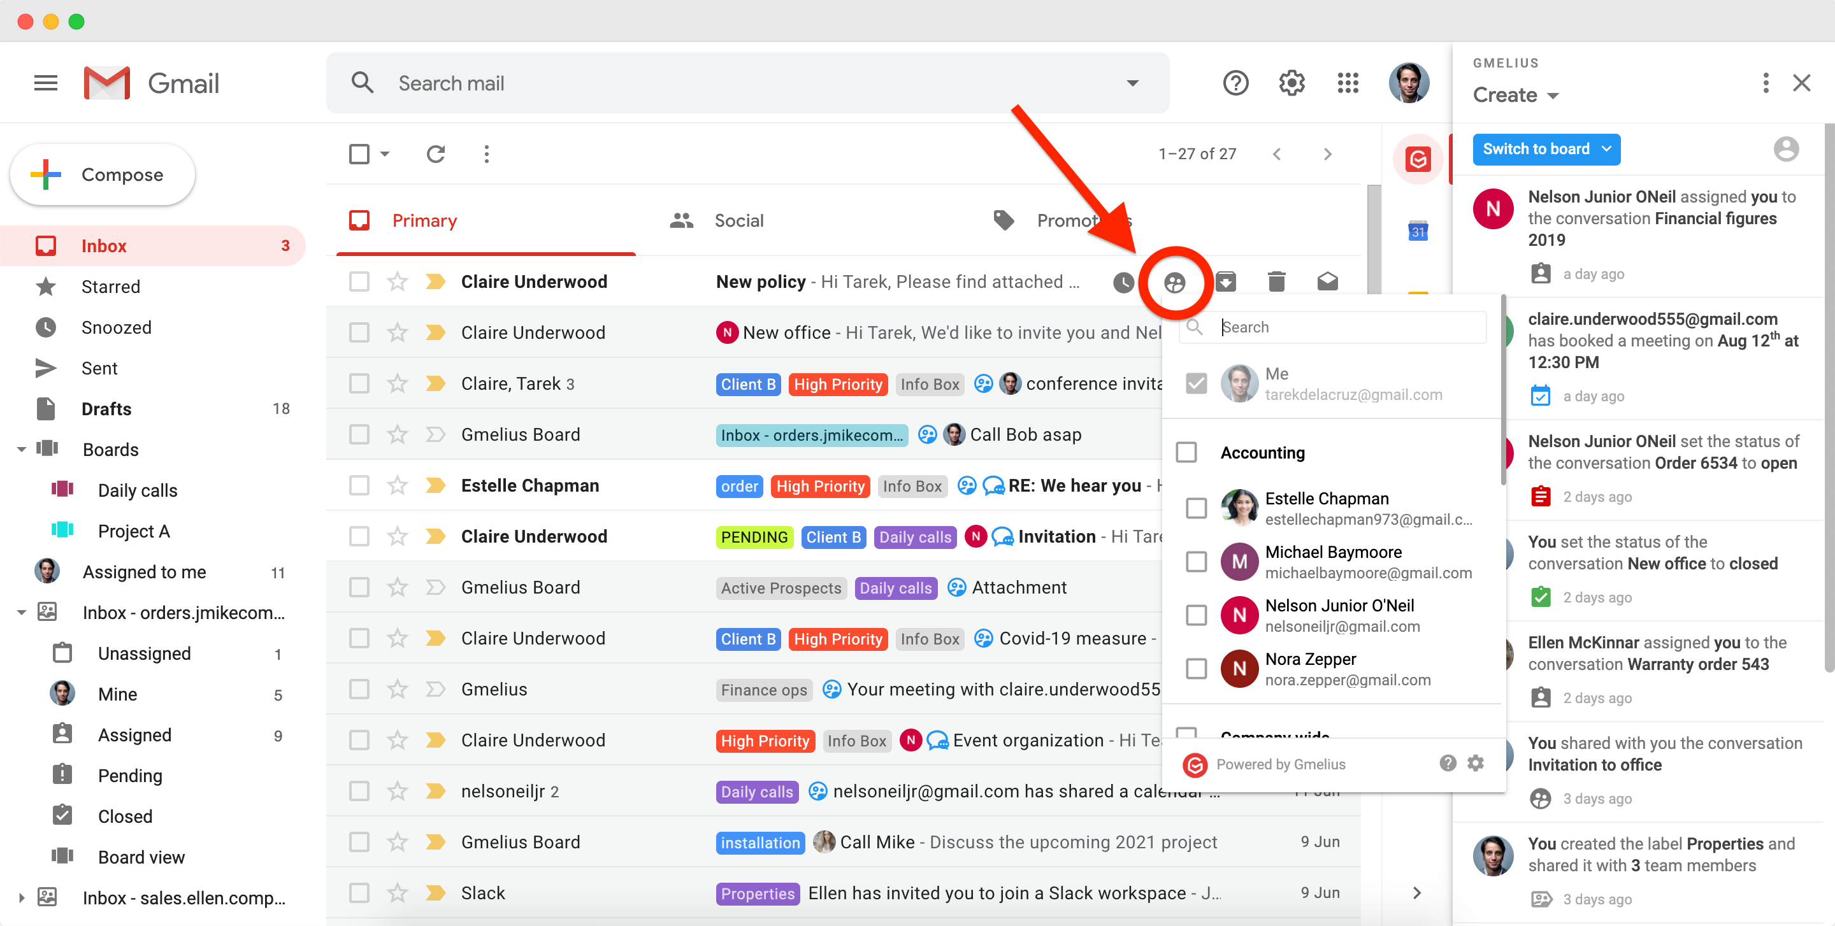
Task: Archive the New policy email
Action: [1225, 282]
